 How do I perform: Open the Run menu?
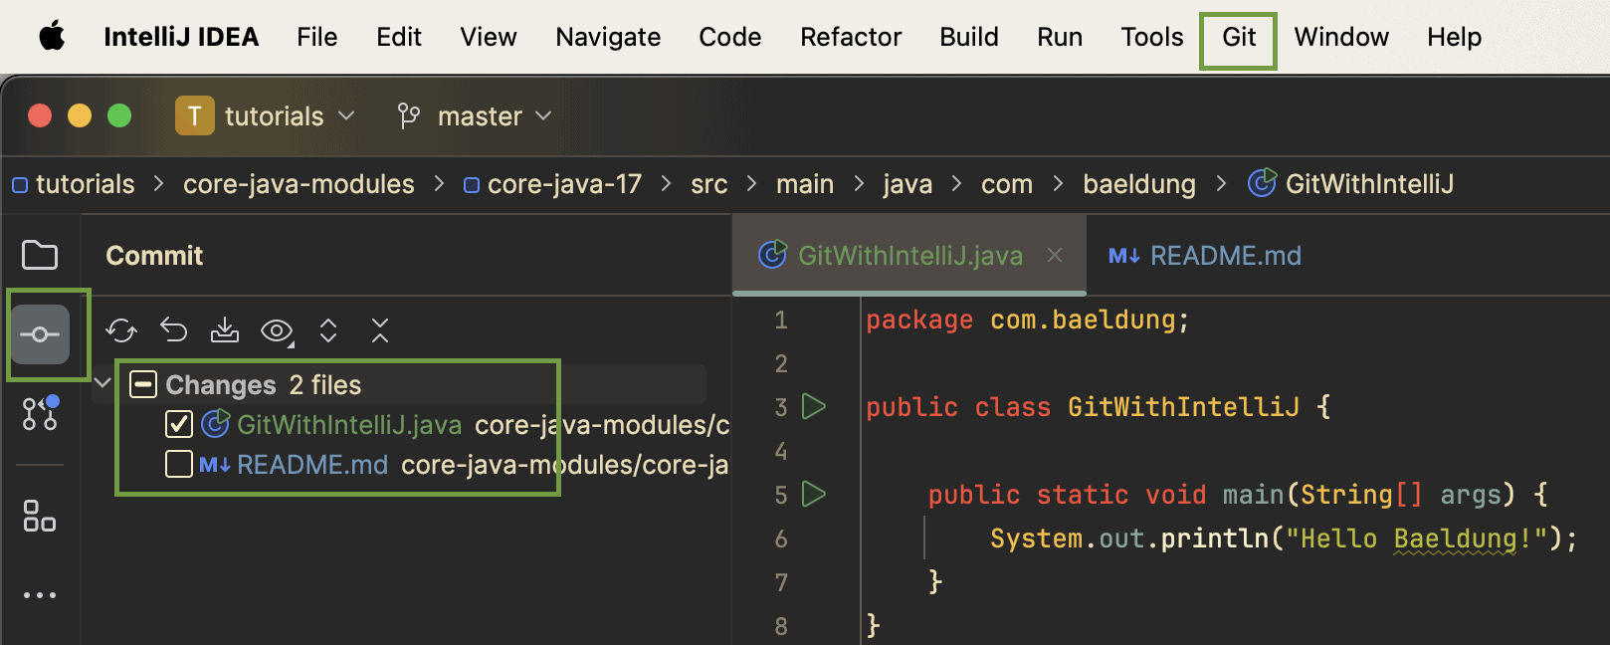[x=1060, y=37]
